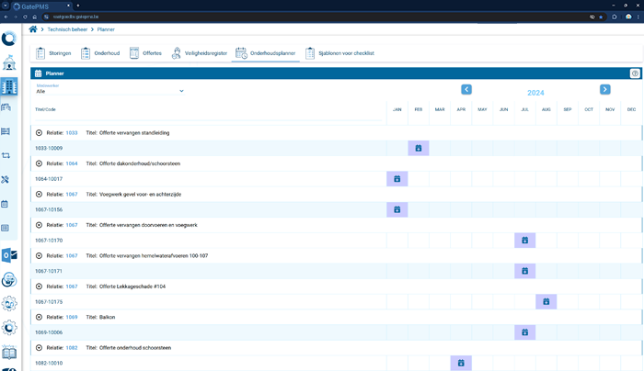This screenshot has height=371, width=644.
Task: Click the Outlook icon in sidebar
Action: (x=9, y=255)
